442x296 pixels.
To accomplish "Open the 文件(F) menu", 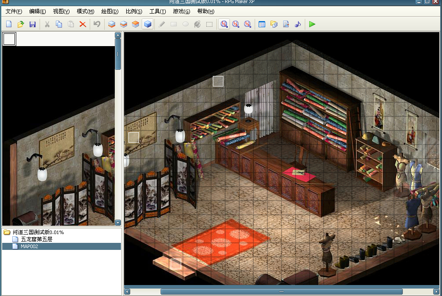I will [x=14, y=11].
